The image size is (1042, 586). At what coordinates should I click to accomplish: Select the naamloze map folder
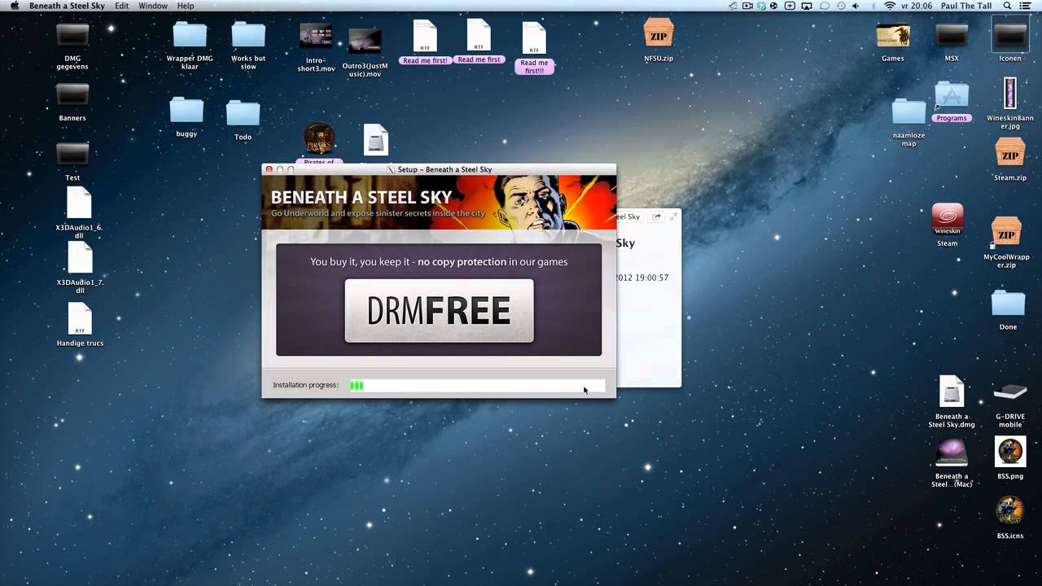[908, 113]
